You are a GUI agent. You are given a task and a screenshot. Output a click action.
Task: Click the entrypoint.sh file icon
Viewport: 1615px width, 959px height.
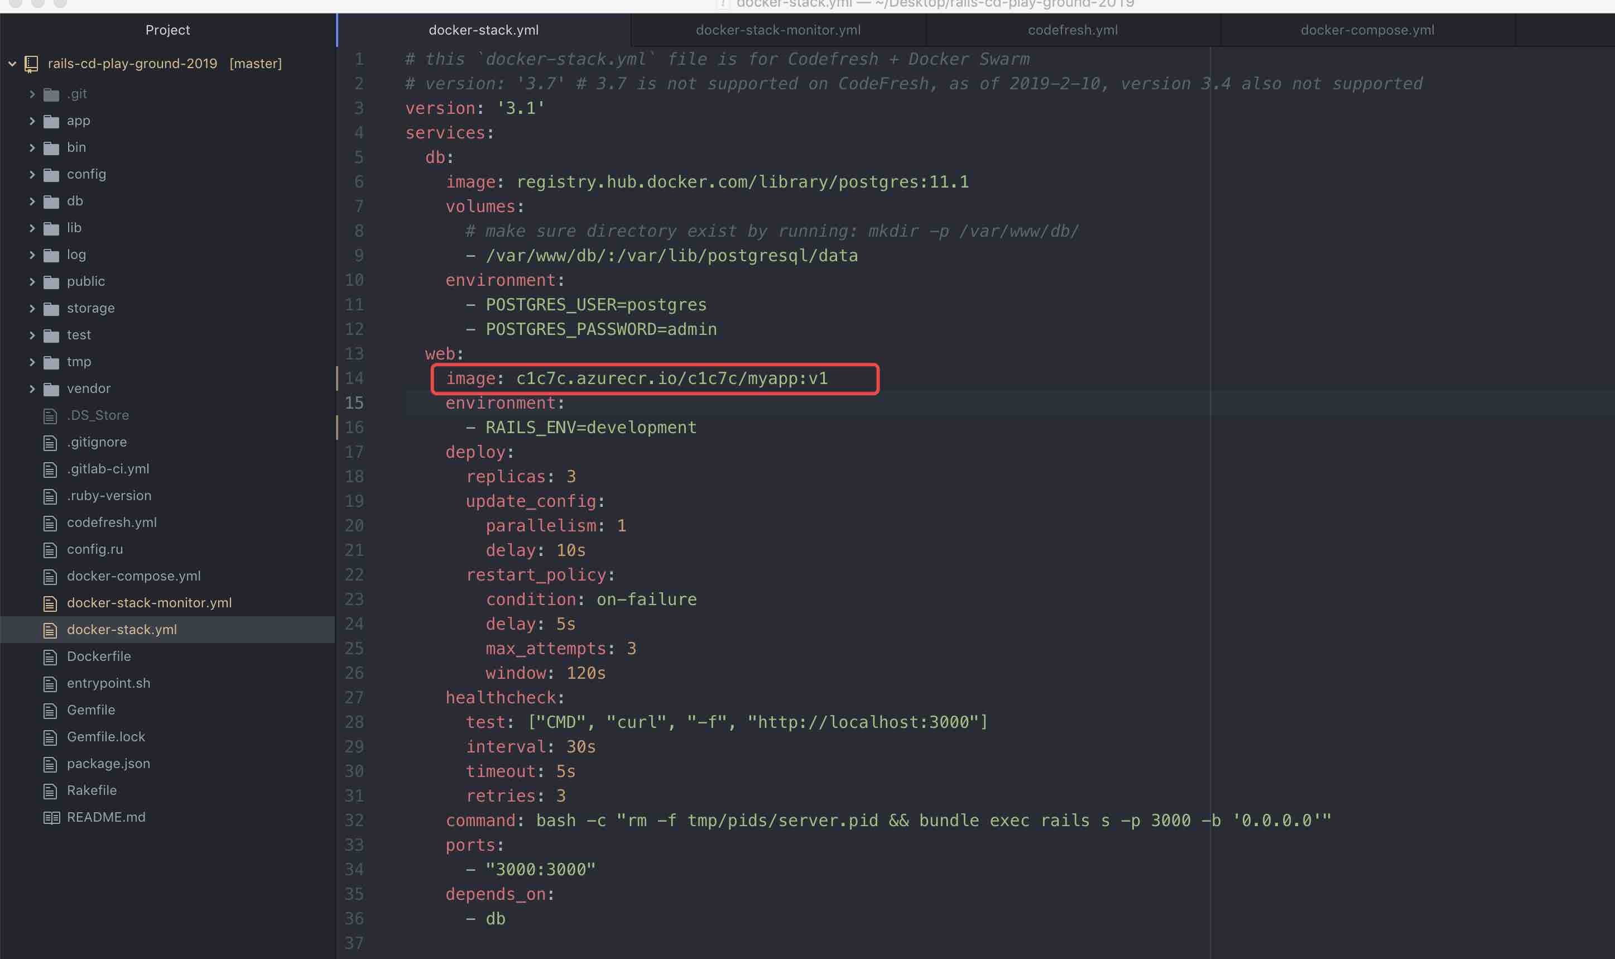tap(50, 683)
